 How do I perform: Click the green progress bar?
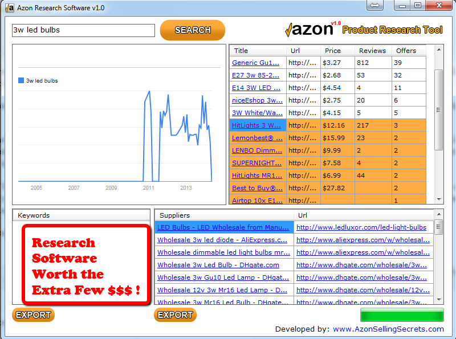coord(402,315)
